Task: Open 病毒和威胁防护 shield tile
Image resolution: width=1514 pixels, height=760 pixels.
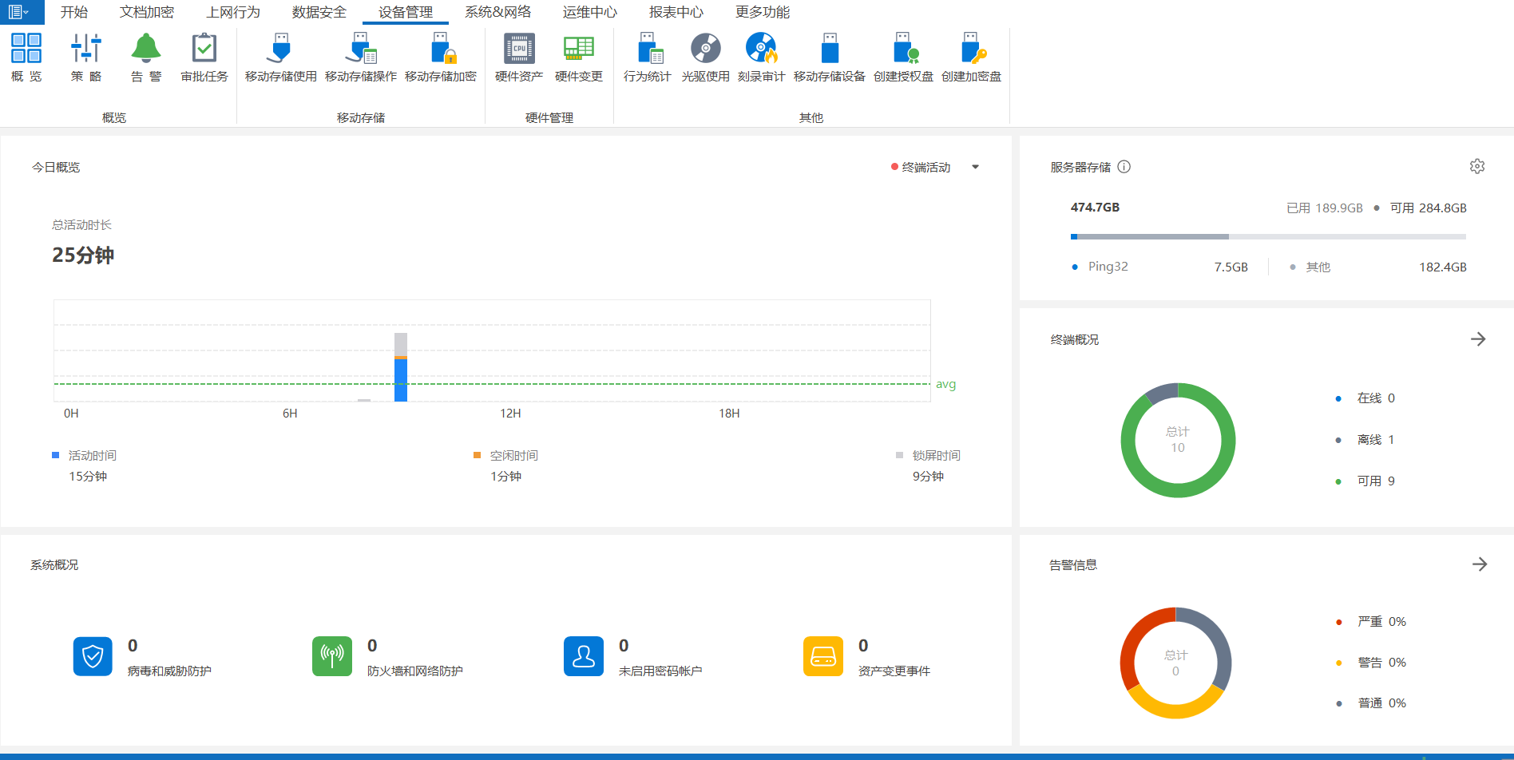Action: coord(93,656)
